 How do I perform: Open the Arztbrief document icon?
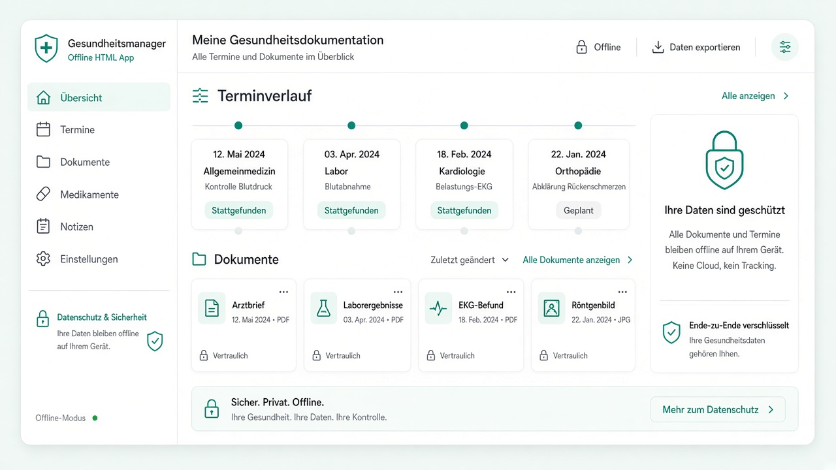212,308
